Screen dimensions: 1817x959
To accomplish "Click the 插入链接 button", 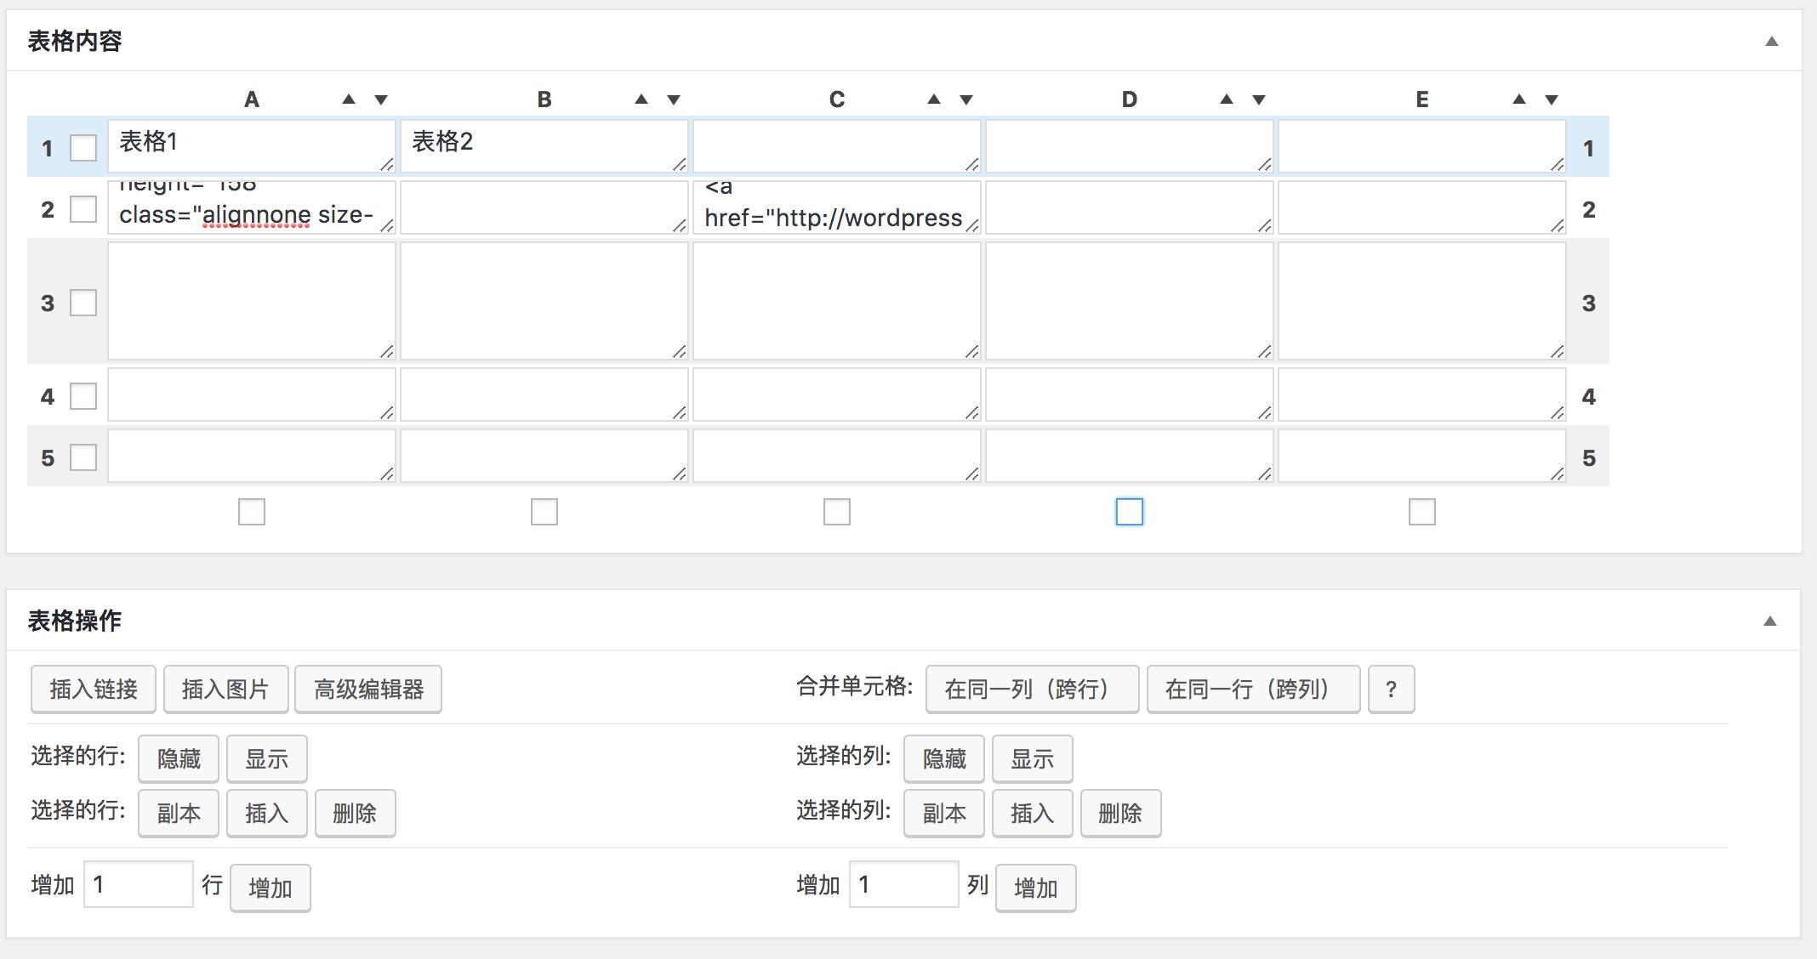I will click(x=93, y=689).
